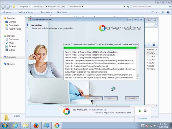The height and width of the screenshot is (129, 172).
Task: Open Include in library menu
Action: (27, 12)
